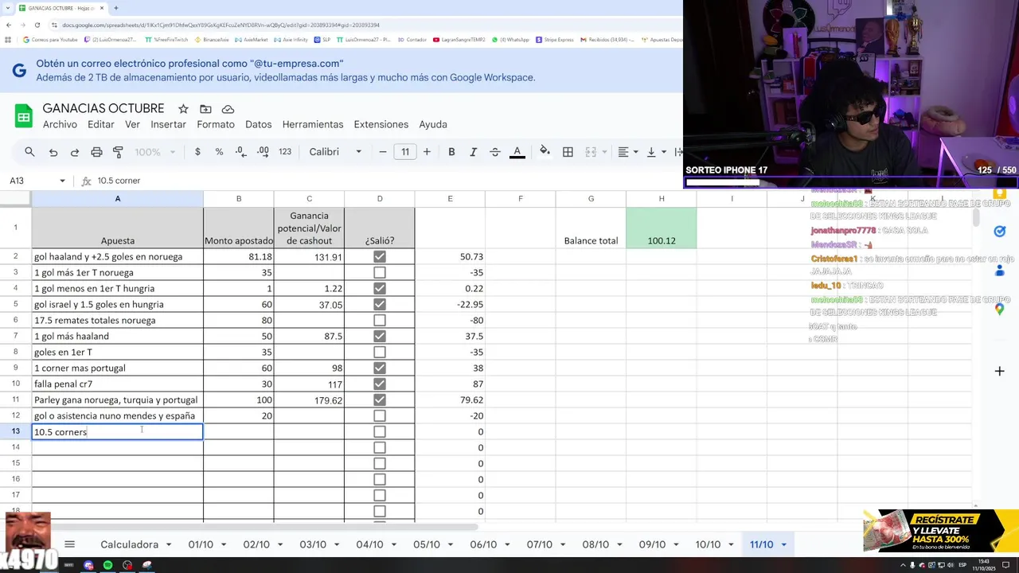
Task: Click the GANACIAS OCTUBRE document title
Action: click(x=103, y=108)
